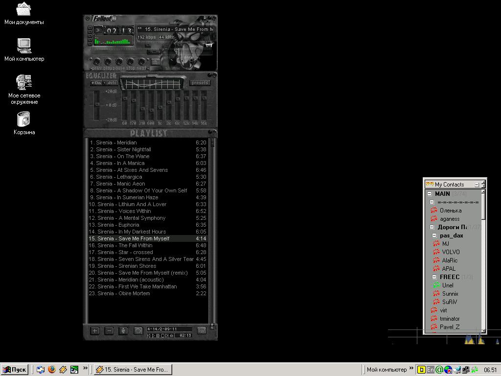Click the plus add-files playlist button
The image size is (501, 376).
94,331
